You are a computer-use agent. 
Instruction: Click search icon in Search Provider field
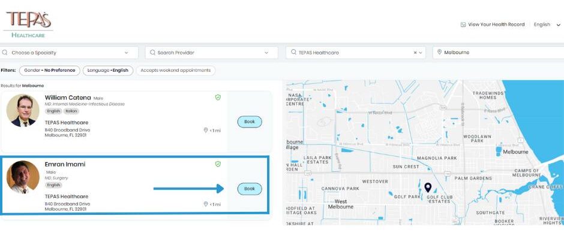point(152,52)
